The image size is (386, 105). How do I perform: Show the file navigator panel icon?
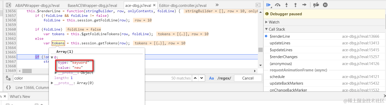click(x=8, y=5)
